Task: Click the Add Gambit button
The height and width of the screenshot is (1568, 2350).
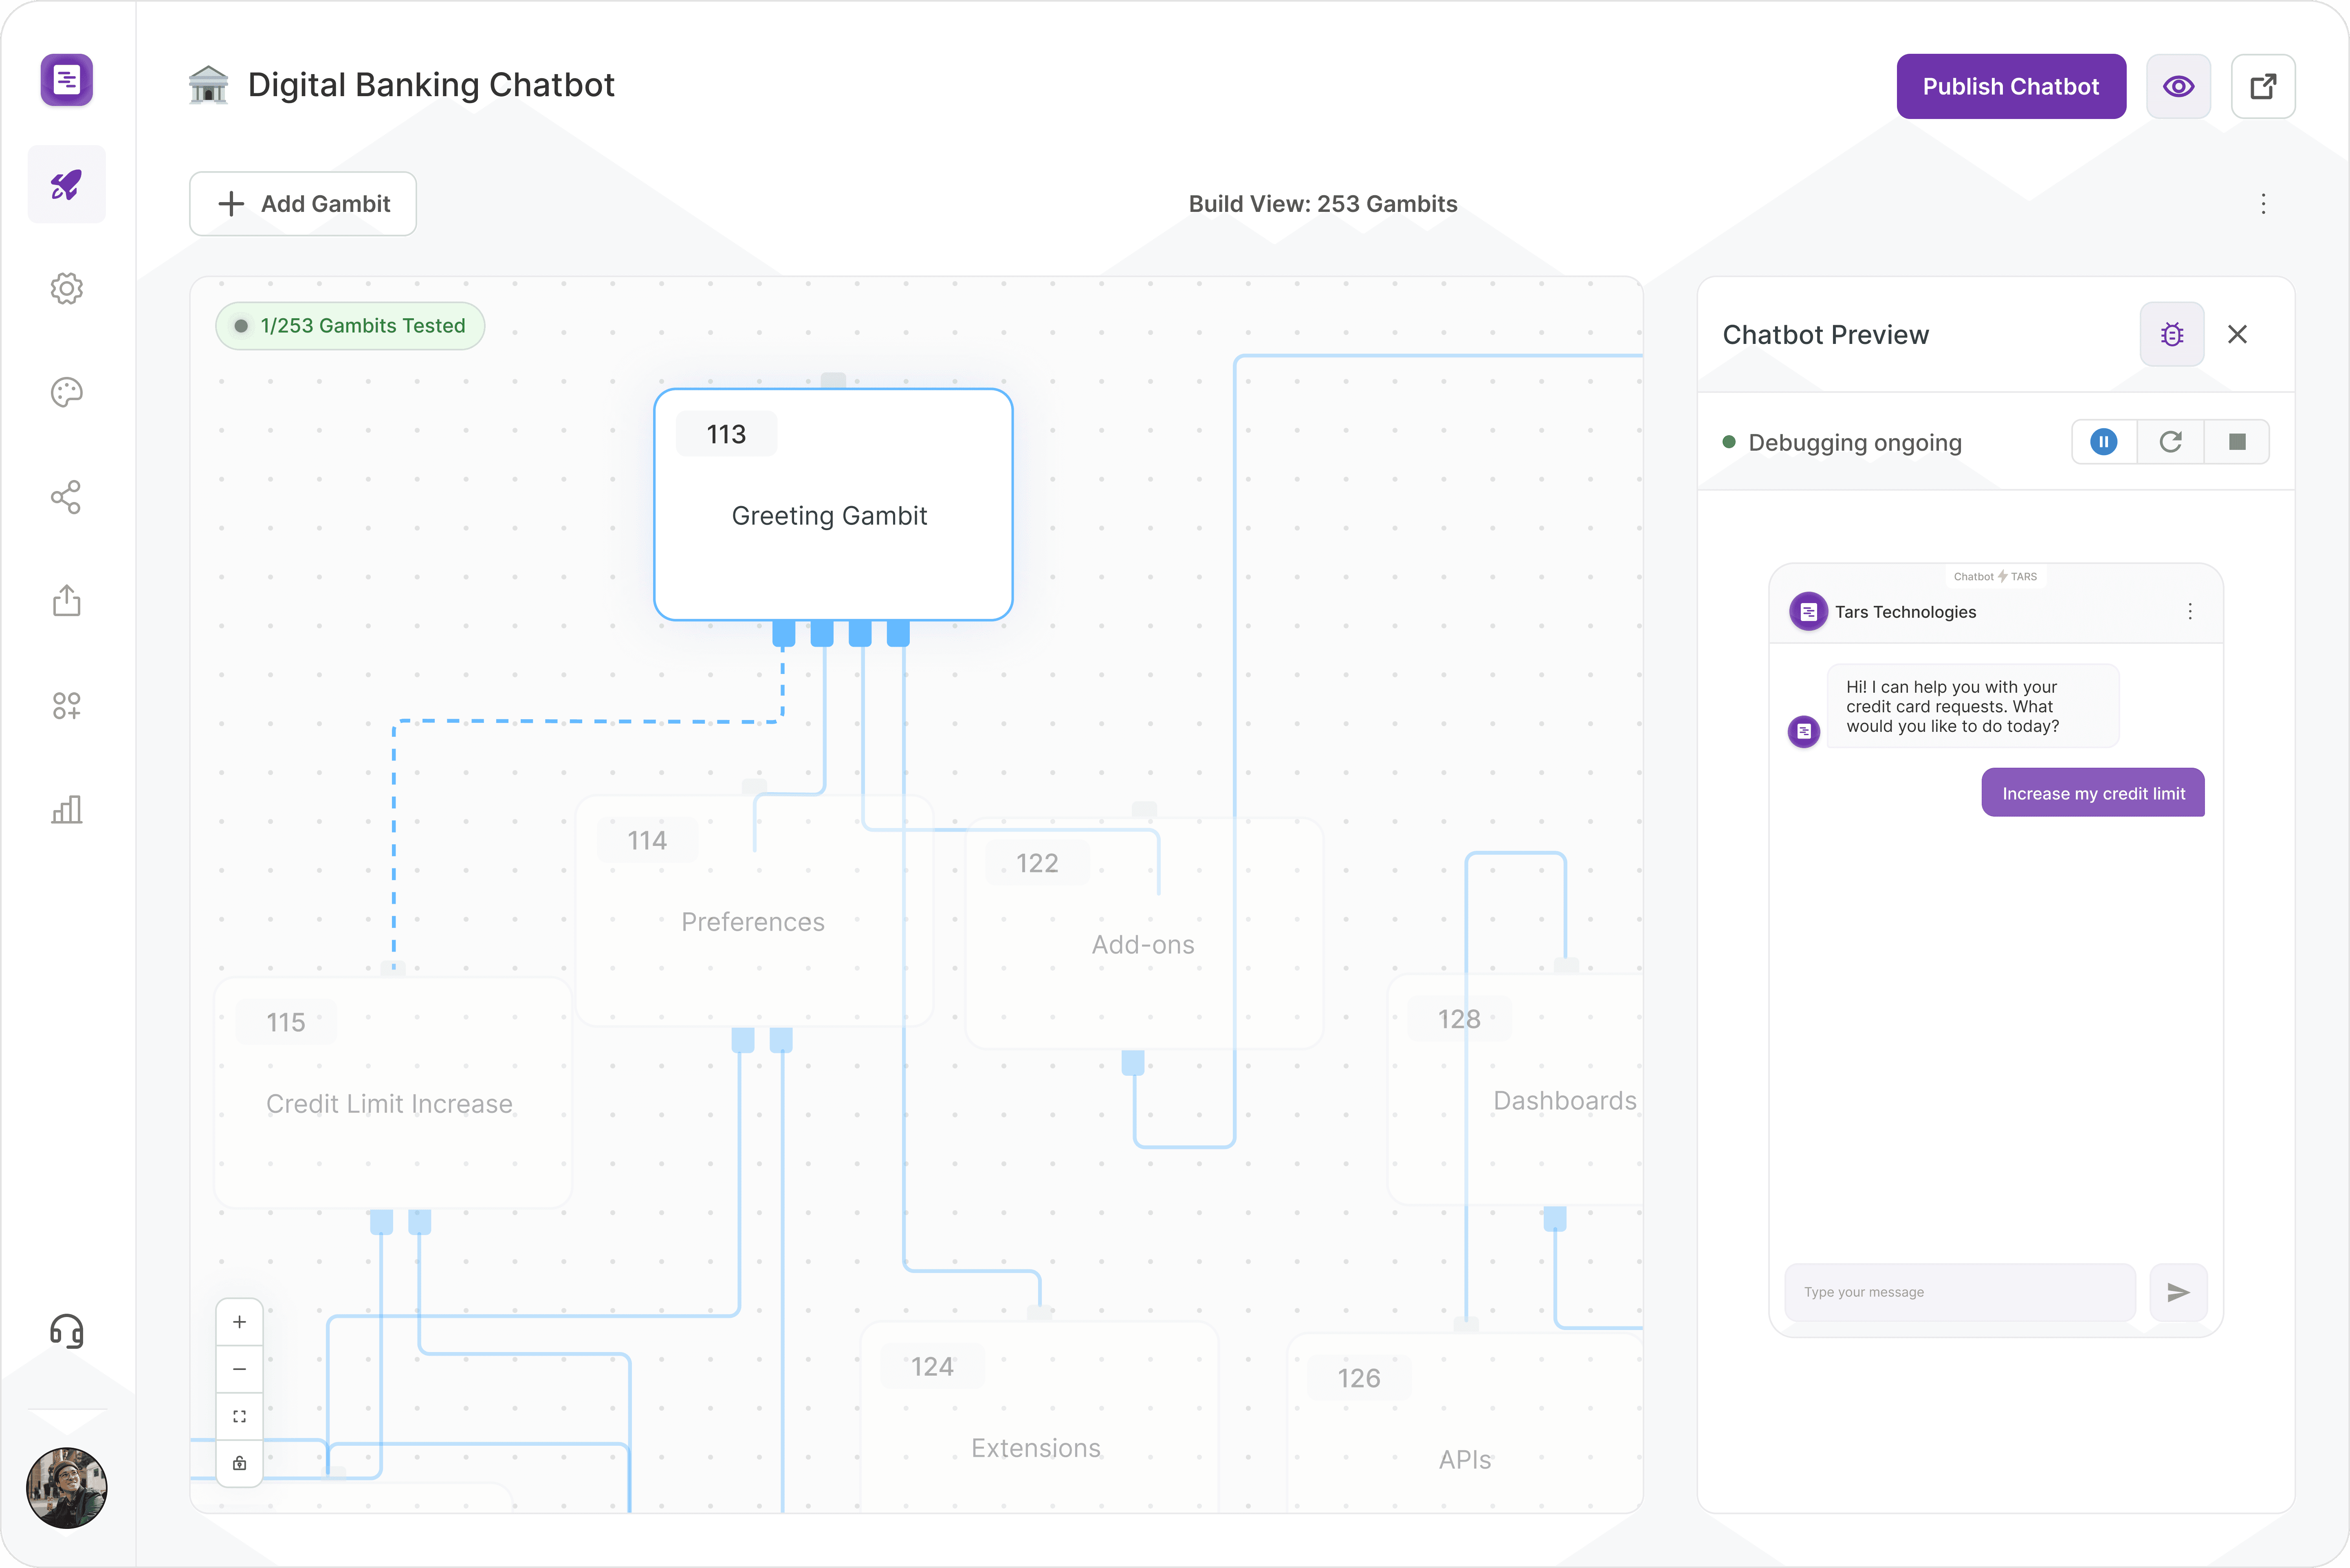Action: (x=303, y=204)
